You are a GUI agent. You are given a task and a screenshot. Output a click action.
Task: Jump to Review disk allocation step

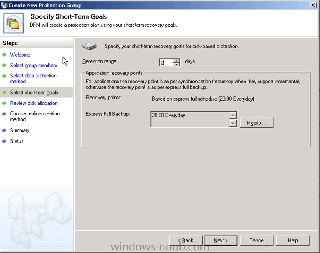33,103
